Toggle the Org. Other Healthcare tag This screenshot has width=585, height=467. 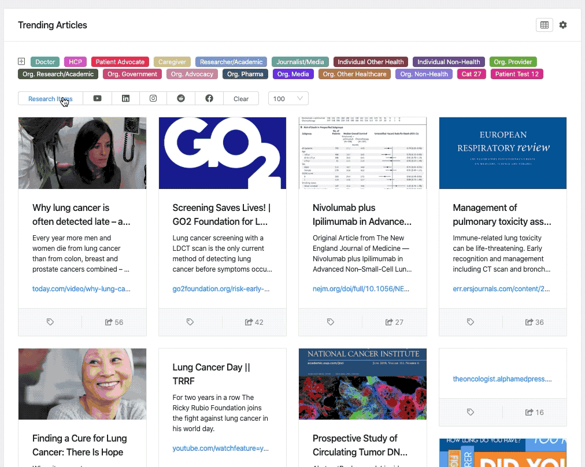pyautogui.click(x=355, y=74)
